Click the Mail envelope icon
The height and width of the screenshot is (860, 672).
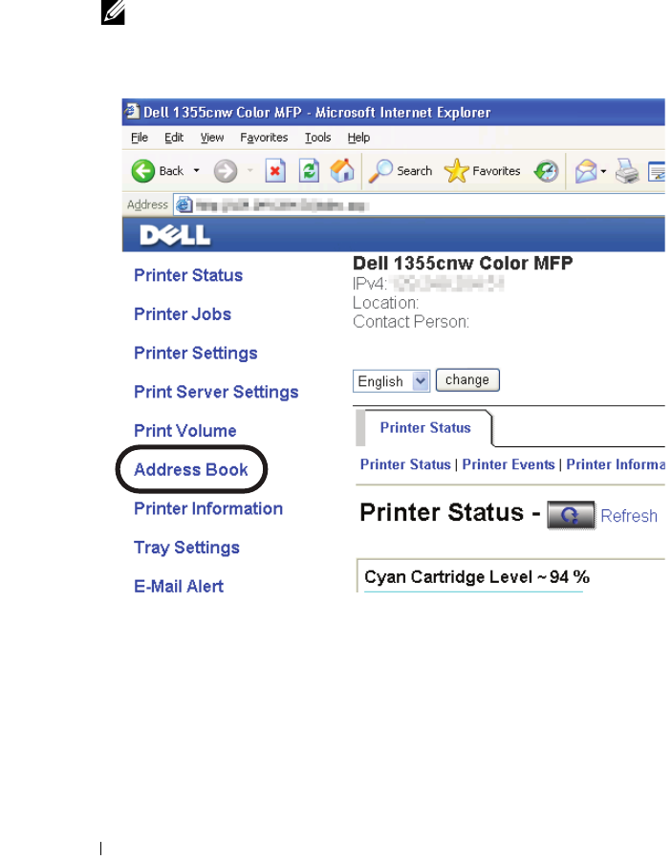pyautogui.click(x=585, y=171)
